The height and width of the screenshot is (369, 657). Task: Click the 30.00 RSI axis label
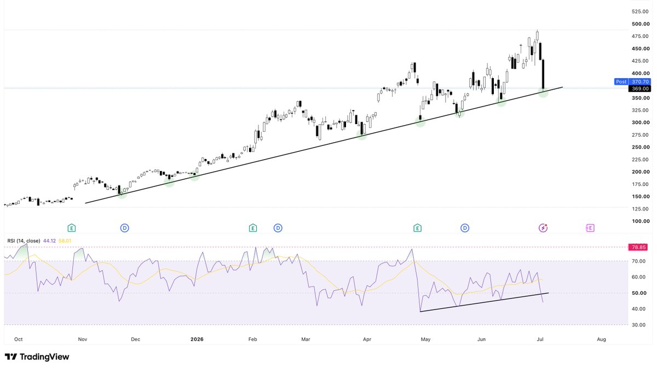click(x=638, y=325)
